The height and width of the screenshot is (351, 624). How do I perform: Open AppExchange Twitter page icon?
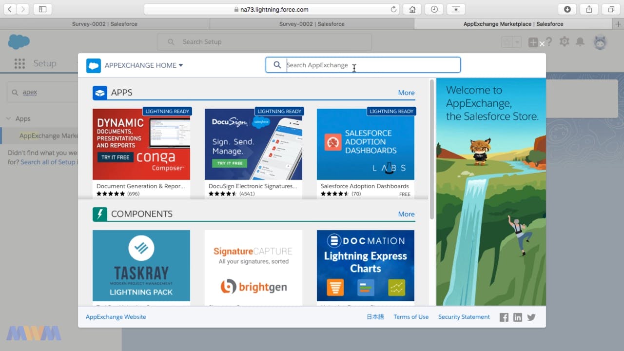(x=531, y=317)
